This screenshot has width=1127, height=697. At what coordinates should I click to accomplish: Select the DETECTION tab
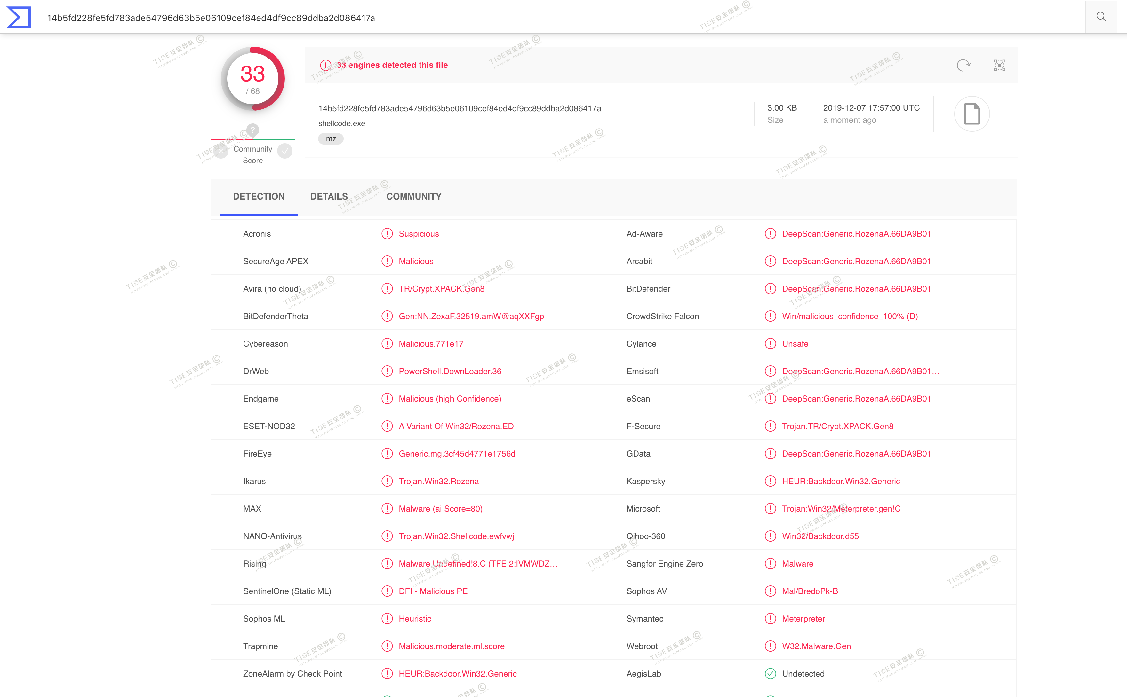tap(258, 197)
